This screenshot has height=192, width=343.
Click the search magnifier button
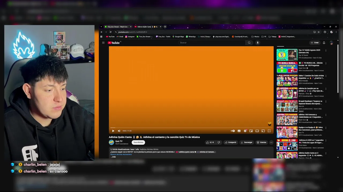(x=249, y=43)
